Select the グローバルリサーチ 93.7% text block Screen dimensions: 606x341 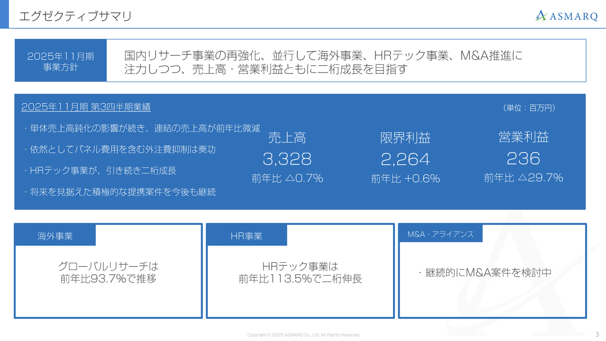pyautogui.click(x=108, y=272)
